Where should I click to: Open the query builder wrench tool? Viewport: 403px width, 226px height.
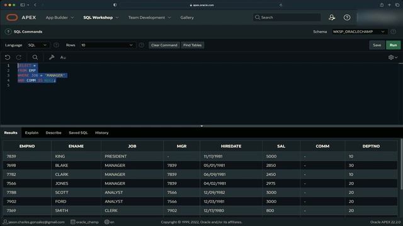52,57
